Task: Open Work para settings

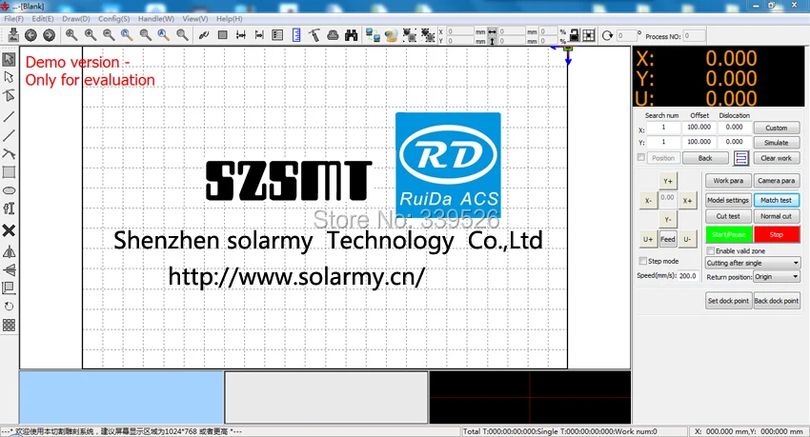Action: point(728,181)
